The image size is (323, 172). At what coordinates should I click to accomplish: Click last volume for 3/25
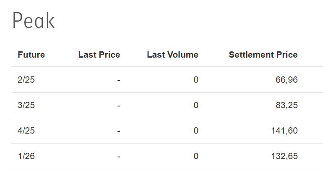click(x=195, y=105)
